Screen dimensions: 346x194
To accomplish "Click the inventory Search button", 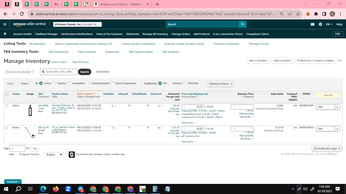I will tap(85, 72).
